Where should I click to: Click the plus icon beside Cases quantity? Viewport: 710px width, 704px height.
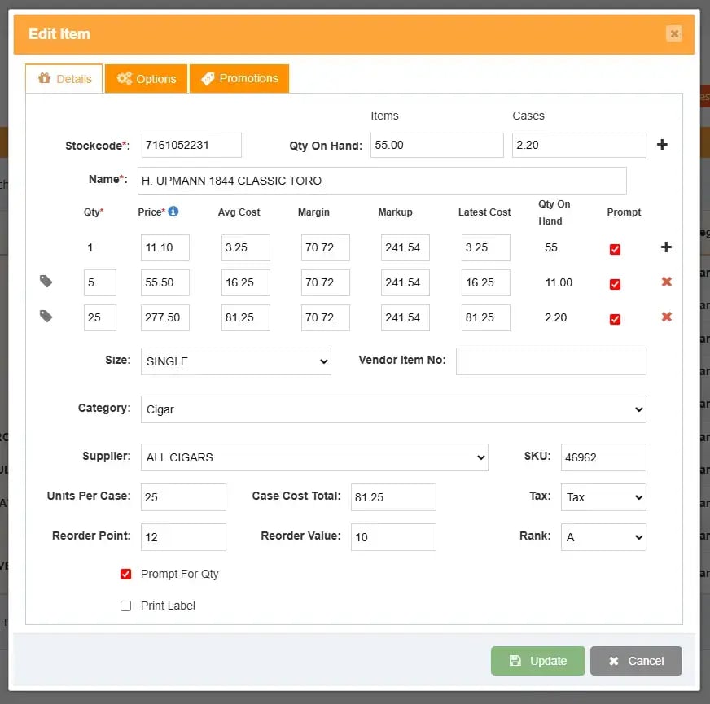[662, 145]
